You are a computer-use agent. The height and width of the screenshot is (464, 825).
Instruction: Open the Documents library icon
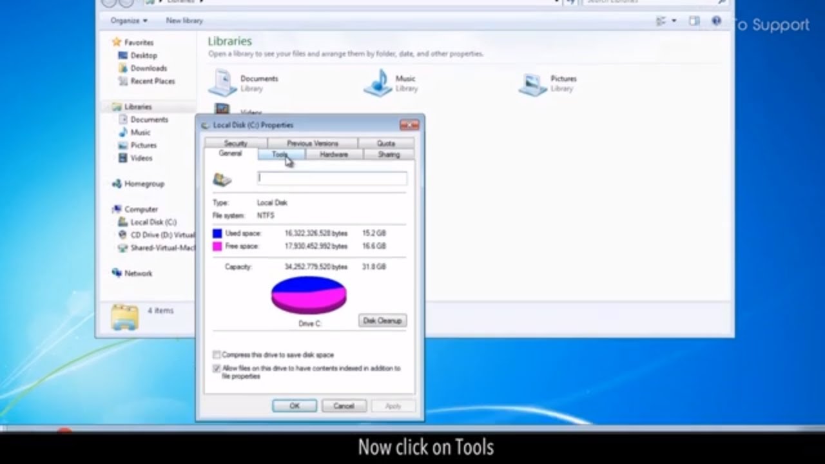tap(223, 82)
